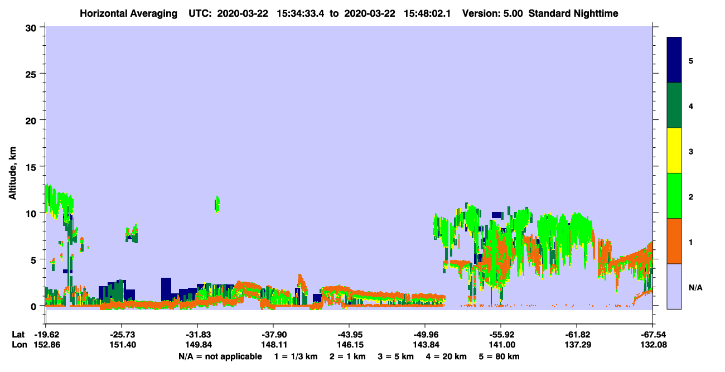The width and height of the screenshot is (725, 372).
Task: Click the latitude value -49.96
Action: pos(425,335)
